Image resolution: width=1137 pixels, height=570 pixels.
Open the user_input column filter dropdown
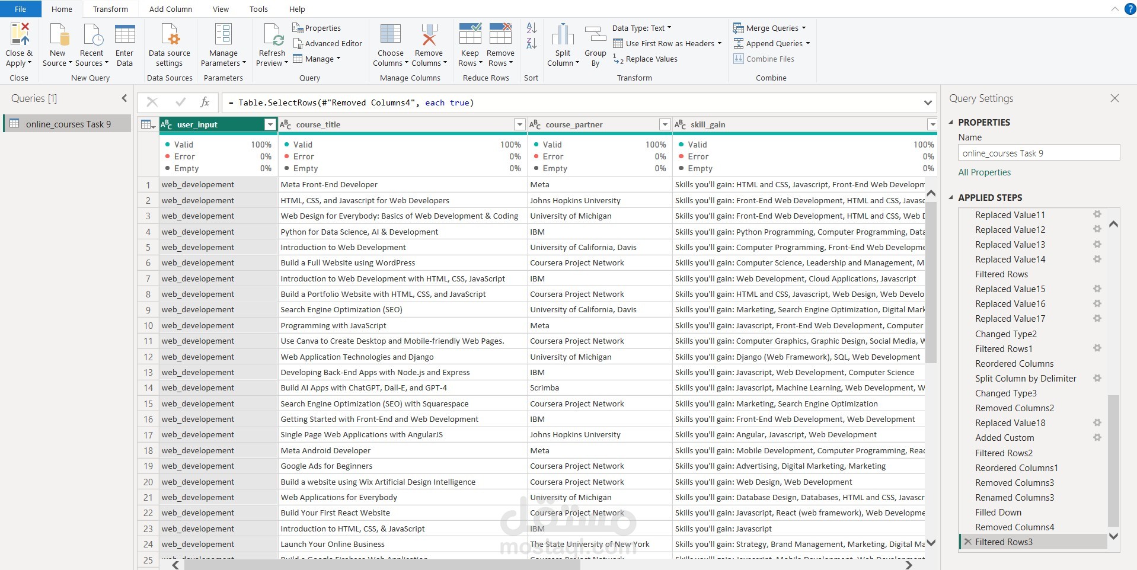[270, 124]
